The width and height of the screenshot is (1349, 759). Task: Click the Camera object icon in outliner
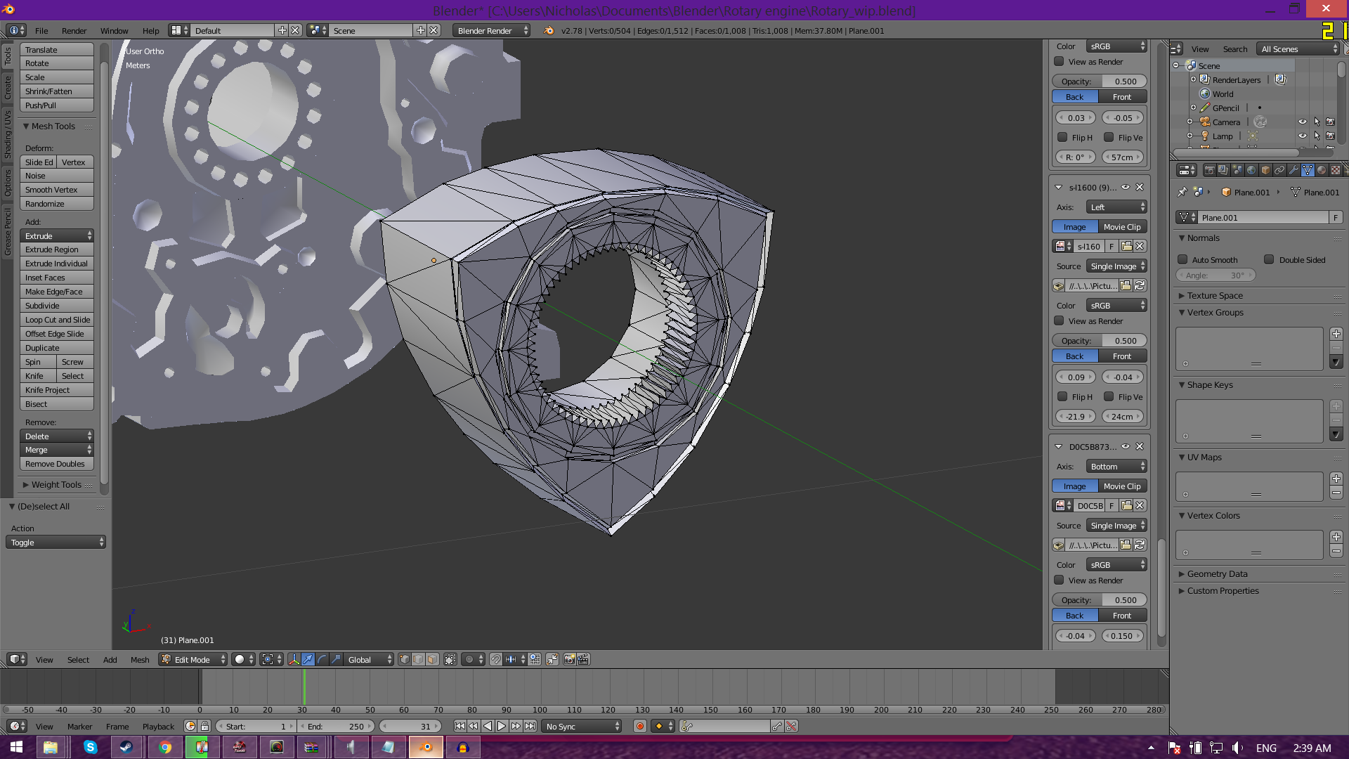pos(1205,122)
